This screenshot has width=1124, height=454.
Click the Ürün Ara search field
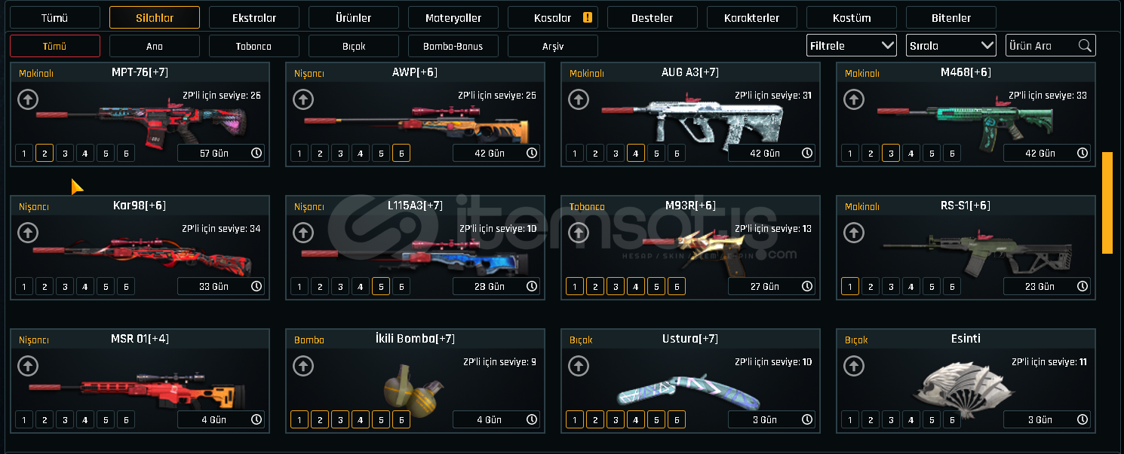pos(1051,46)
